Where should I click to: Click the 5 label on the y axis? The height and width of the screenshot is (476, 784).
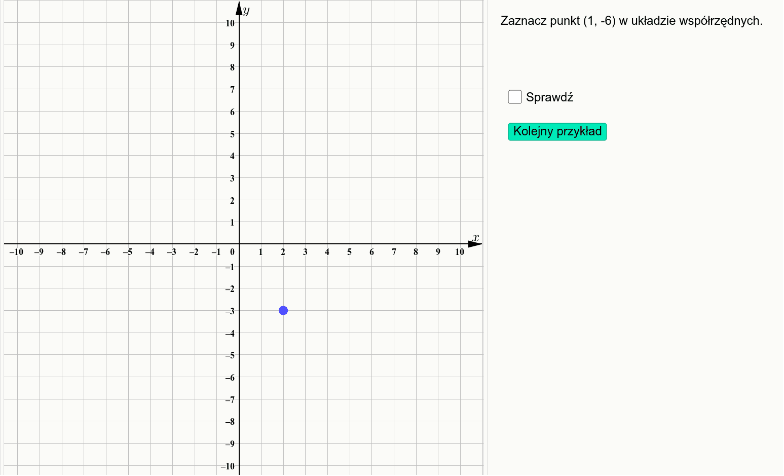click(233, 134)
